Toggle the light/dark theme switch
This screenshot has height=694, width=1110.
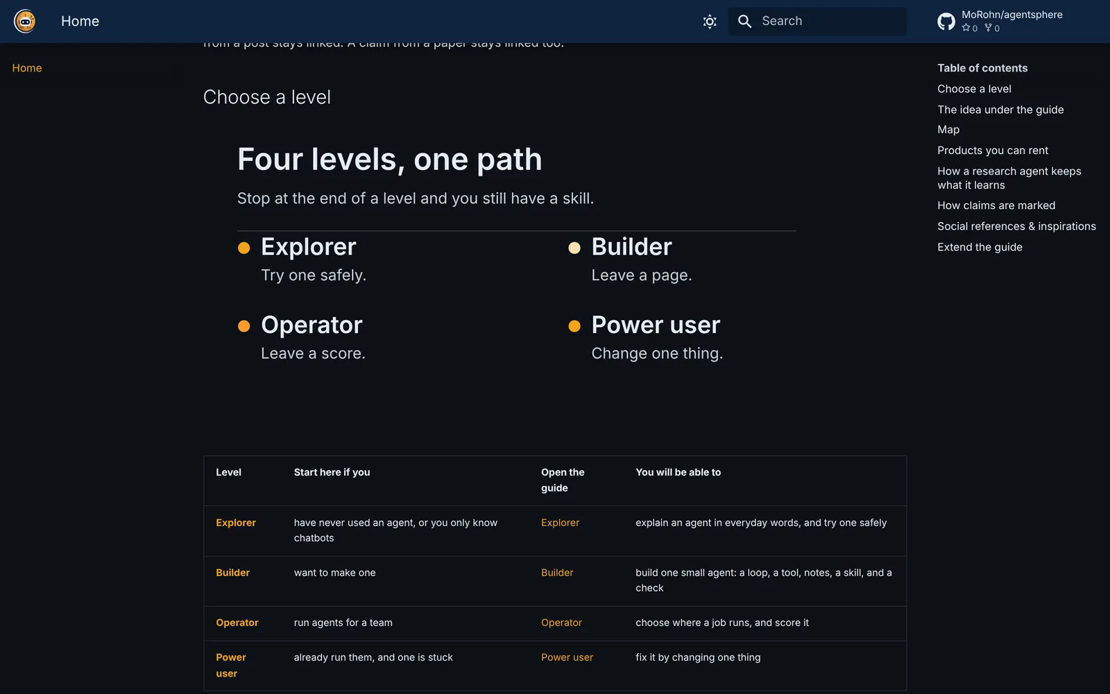[710, 22]
